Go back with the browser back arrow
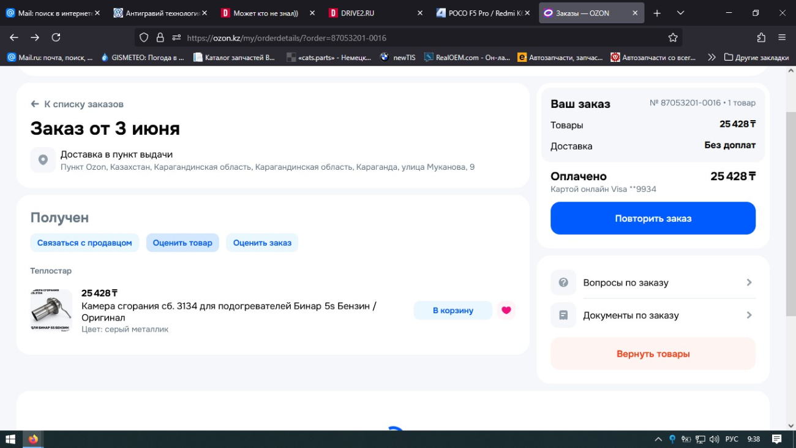The width and height of the screenshot is (796, 448). point(14,37)
